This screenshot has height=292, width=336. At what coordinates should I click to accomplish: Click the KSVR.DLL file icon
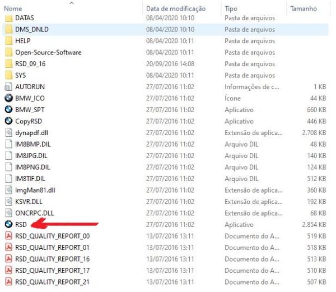pyautogui.click(x=8, y=201)
